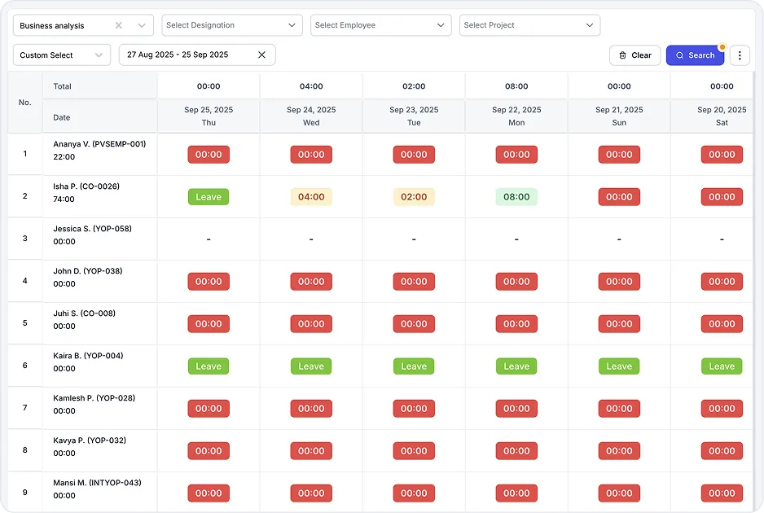Click the Sep 21, 2025 Sun column header

pos(619,116)
